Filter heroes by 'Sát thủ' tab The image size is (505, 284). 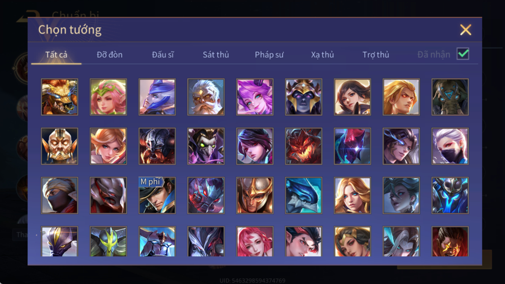216,55
